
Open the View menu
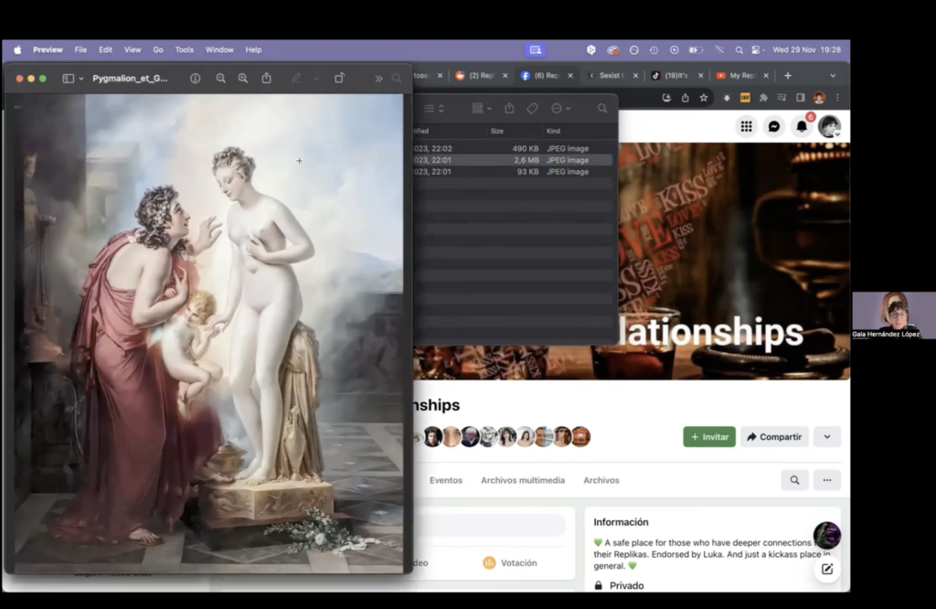tap(133, 50)
